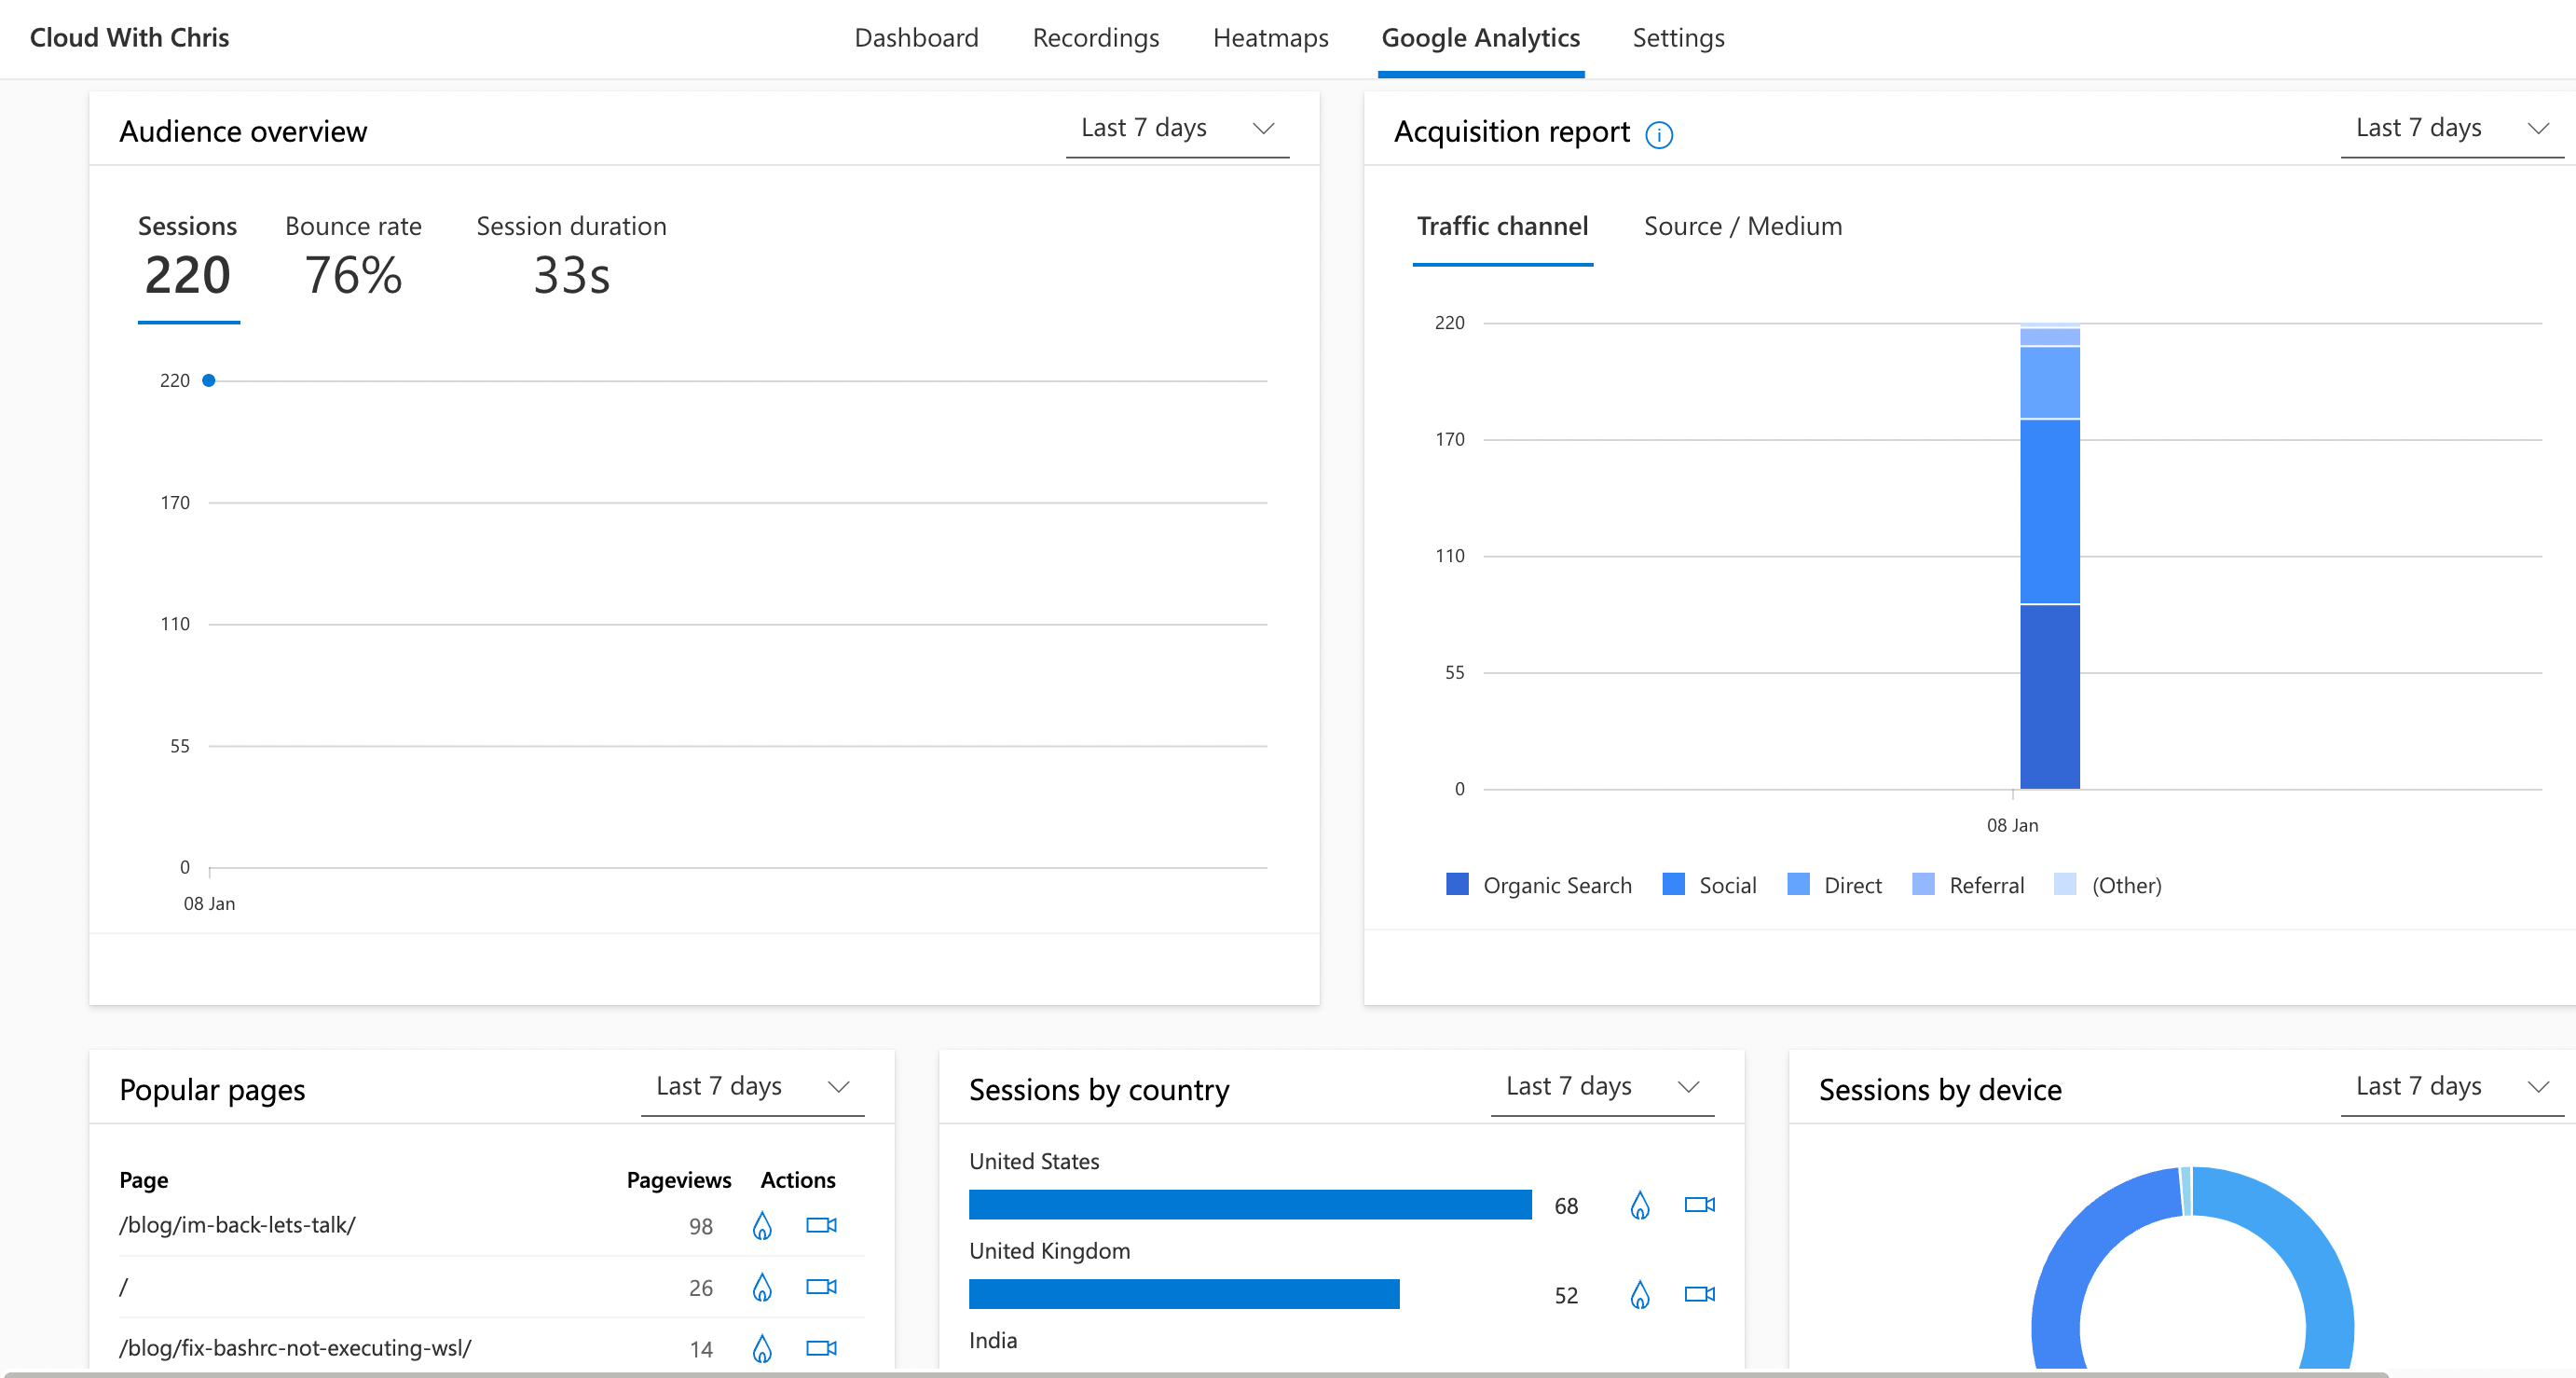
Task: Open recordings for the root / page
Action: point(821,1287)
